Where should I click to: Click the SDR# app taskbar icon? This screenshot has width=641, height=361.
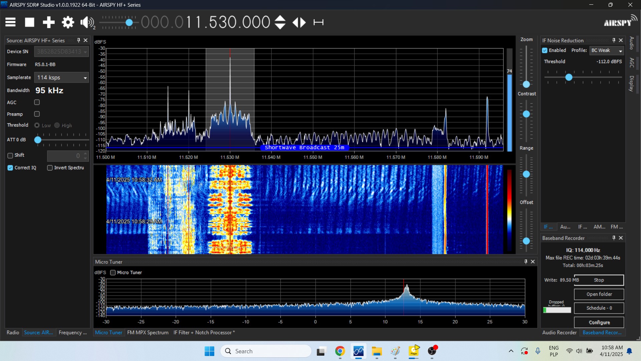click(359, 351)
